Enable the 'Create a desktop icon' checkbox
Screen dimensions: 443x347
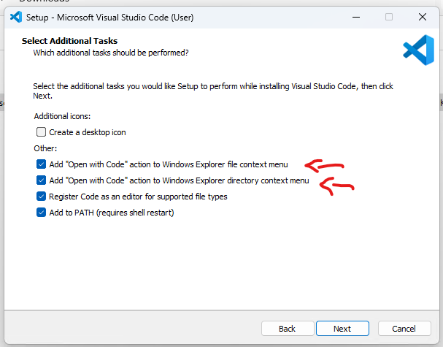point(41,132)
